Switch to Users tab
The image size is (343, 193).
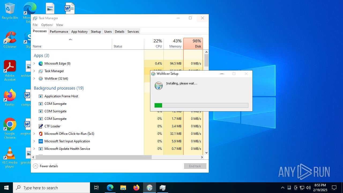point(108,32)
